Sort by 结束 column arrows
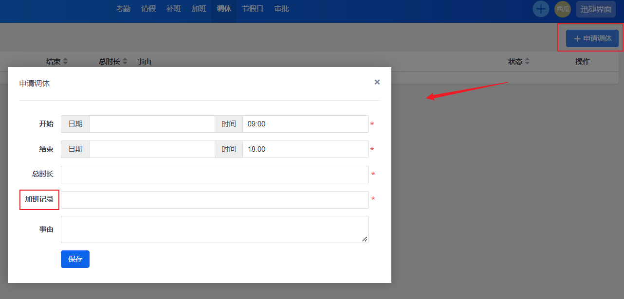This screenshot has width=624, height=299. (65, 62)
